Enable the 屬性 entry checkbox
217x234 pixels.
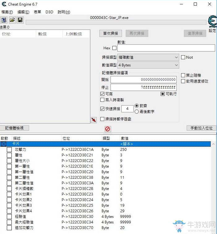[x=9, y=155]
